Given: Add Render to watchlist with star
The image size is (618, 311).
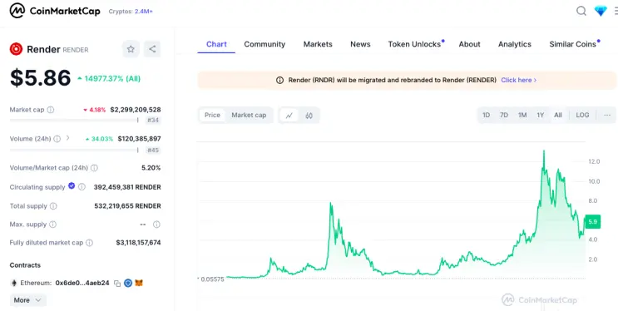Looking at the screenshot, I should (x=131, y=49).
